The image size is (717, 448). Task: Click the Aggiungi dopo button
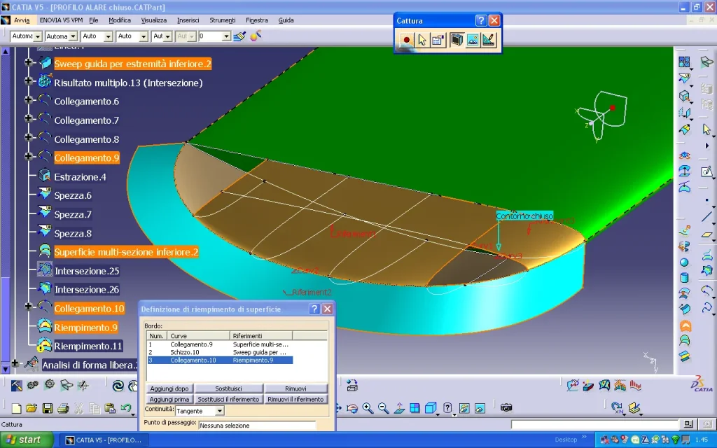(169, 388)
